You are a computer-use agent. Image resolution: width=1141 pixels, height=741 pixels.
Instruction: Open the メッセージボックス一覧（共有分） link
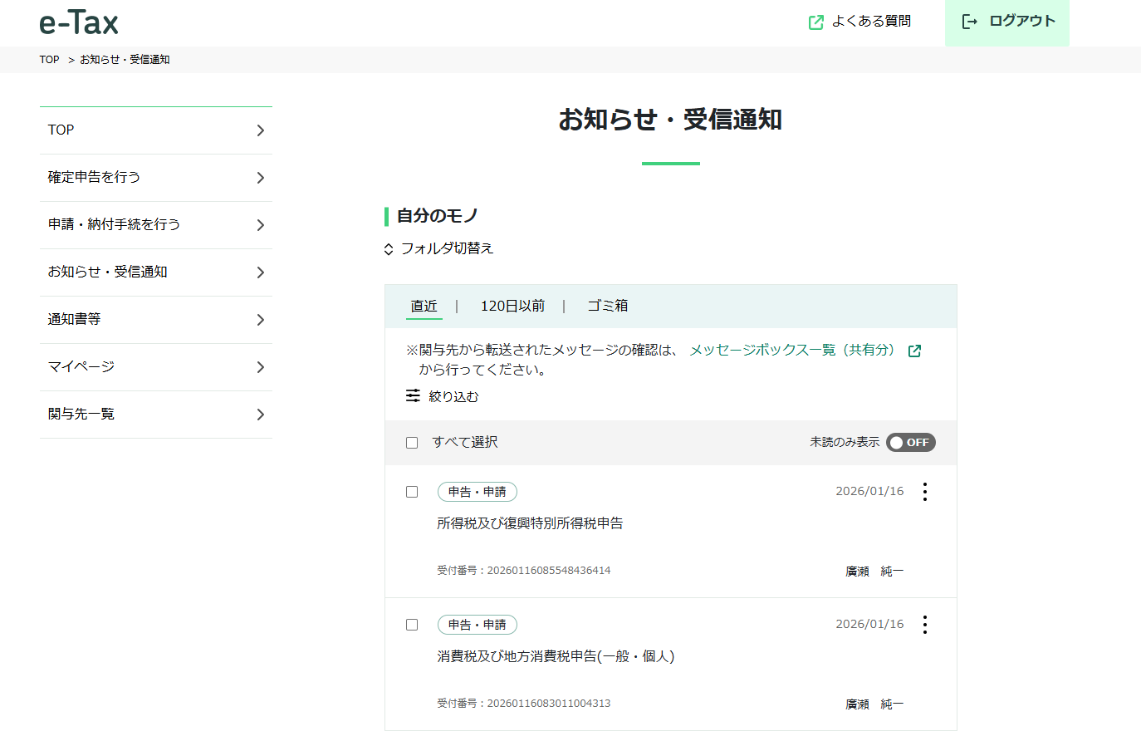(x=792, y=351)
